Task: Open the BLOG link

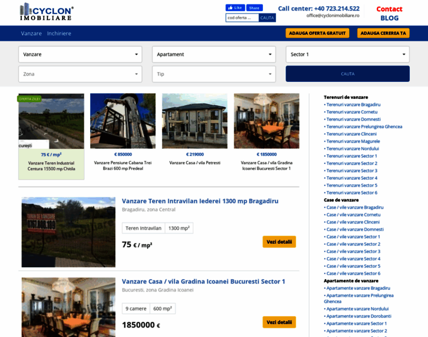Action: (x=390, y=18)
